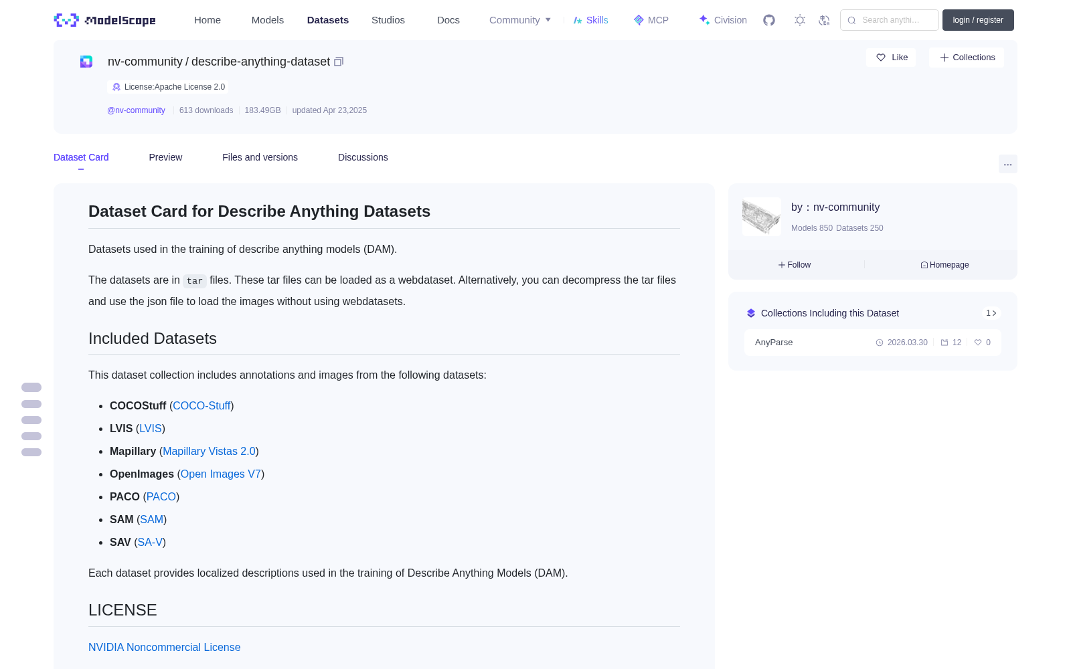Open the Civision sparkle menu item

pos(723,20)
